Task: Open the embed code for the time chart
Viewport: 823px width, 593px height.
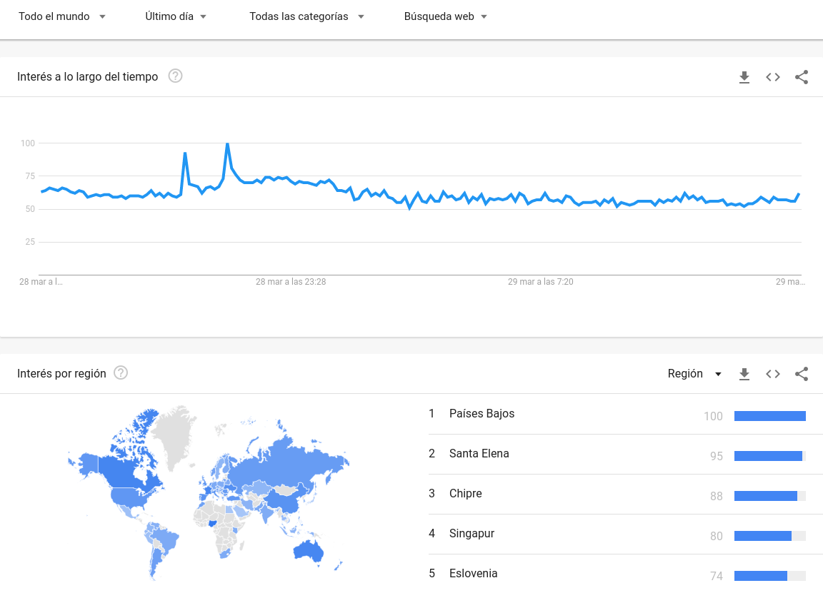Action: coord(772,77)
